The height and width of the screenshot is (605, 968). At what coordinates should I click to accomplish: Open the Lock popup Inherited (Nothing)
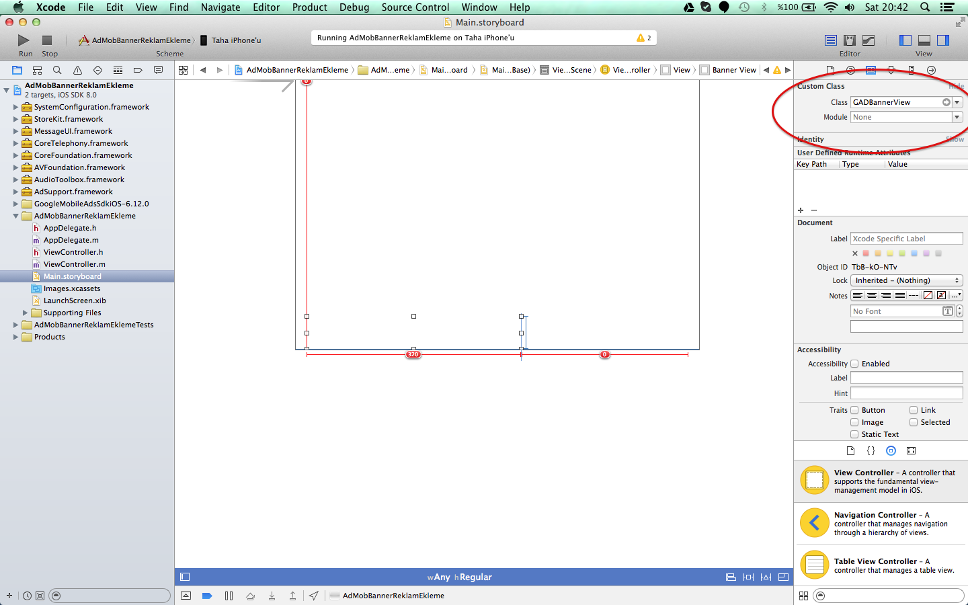tap(906, 280)
